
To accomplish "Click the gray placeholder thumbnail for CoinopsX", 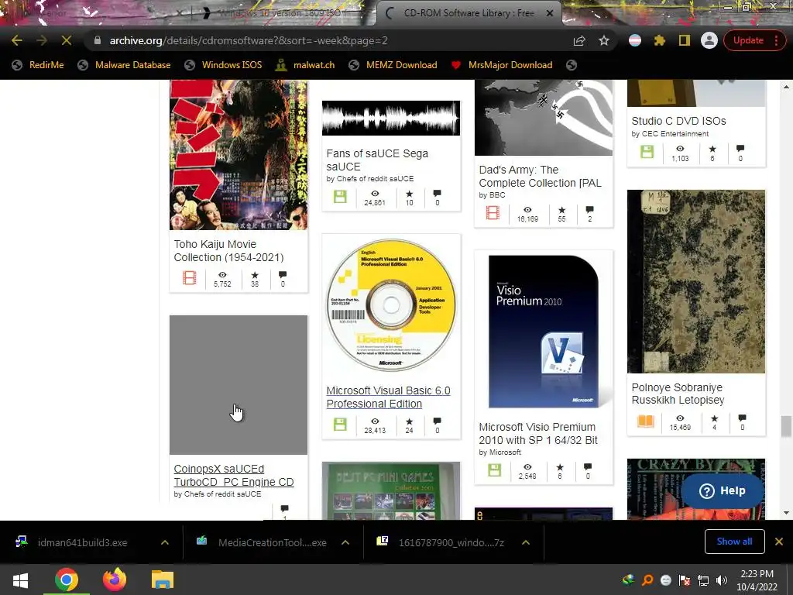I will click(x=239, y=384).
